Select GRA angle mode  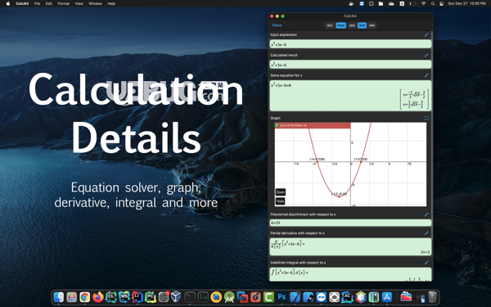[x=372, y=25]
